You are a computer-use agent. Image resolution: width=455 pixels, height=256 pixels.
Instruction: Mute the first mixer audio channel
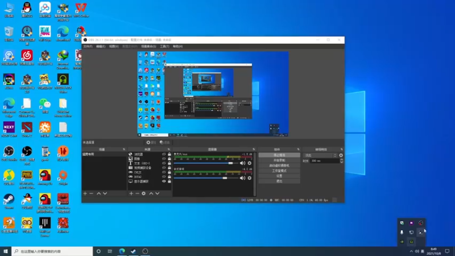242,163
